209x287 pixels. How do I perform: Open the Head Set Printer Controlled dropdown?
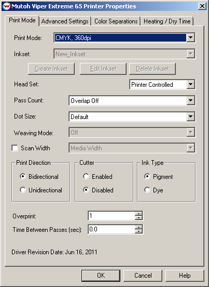point(162,85)
